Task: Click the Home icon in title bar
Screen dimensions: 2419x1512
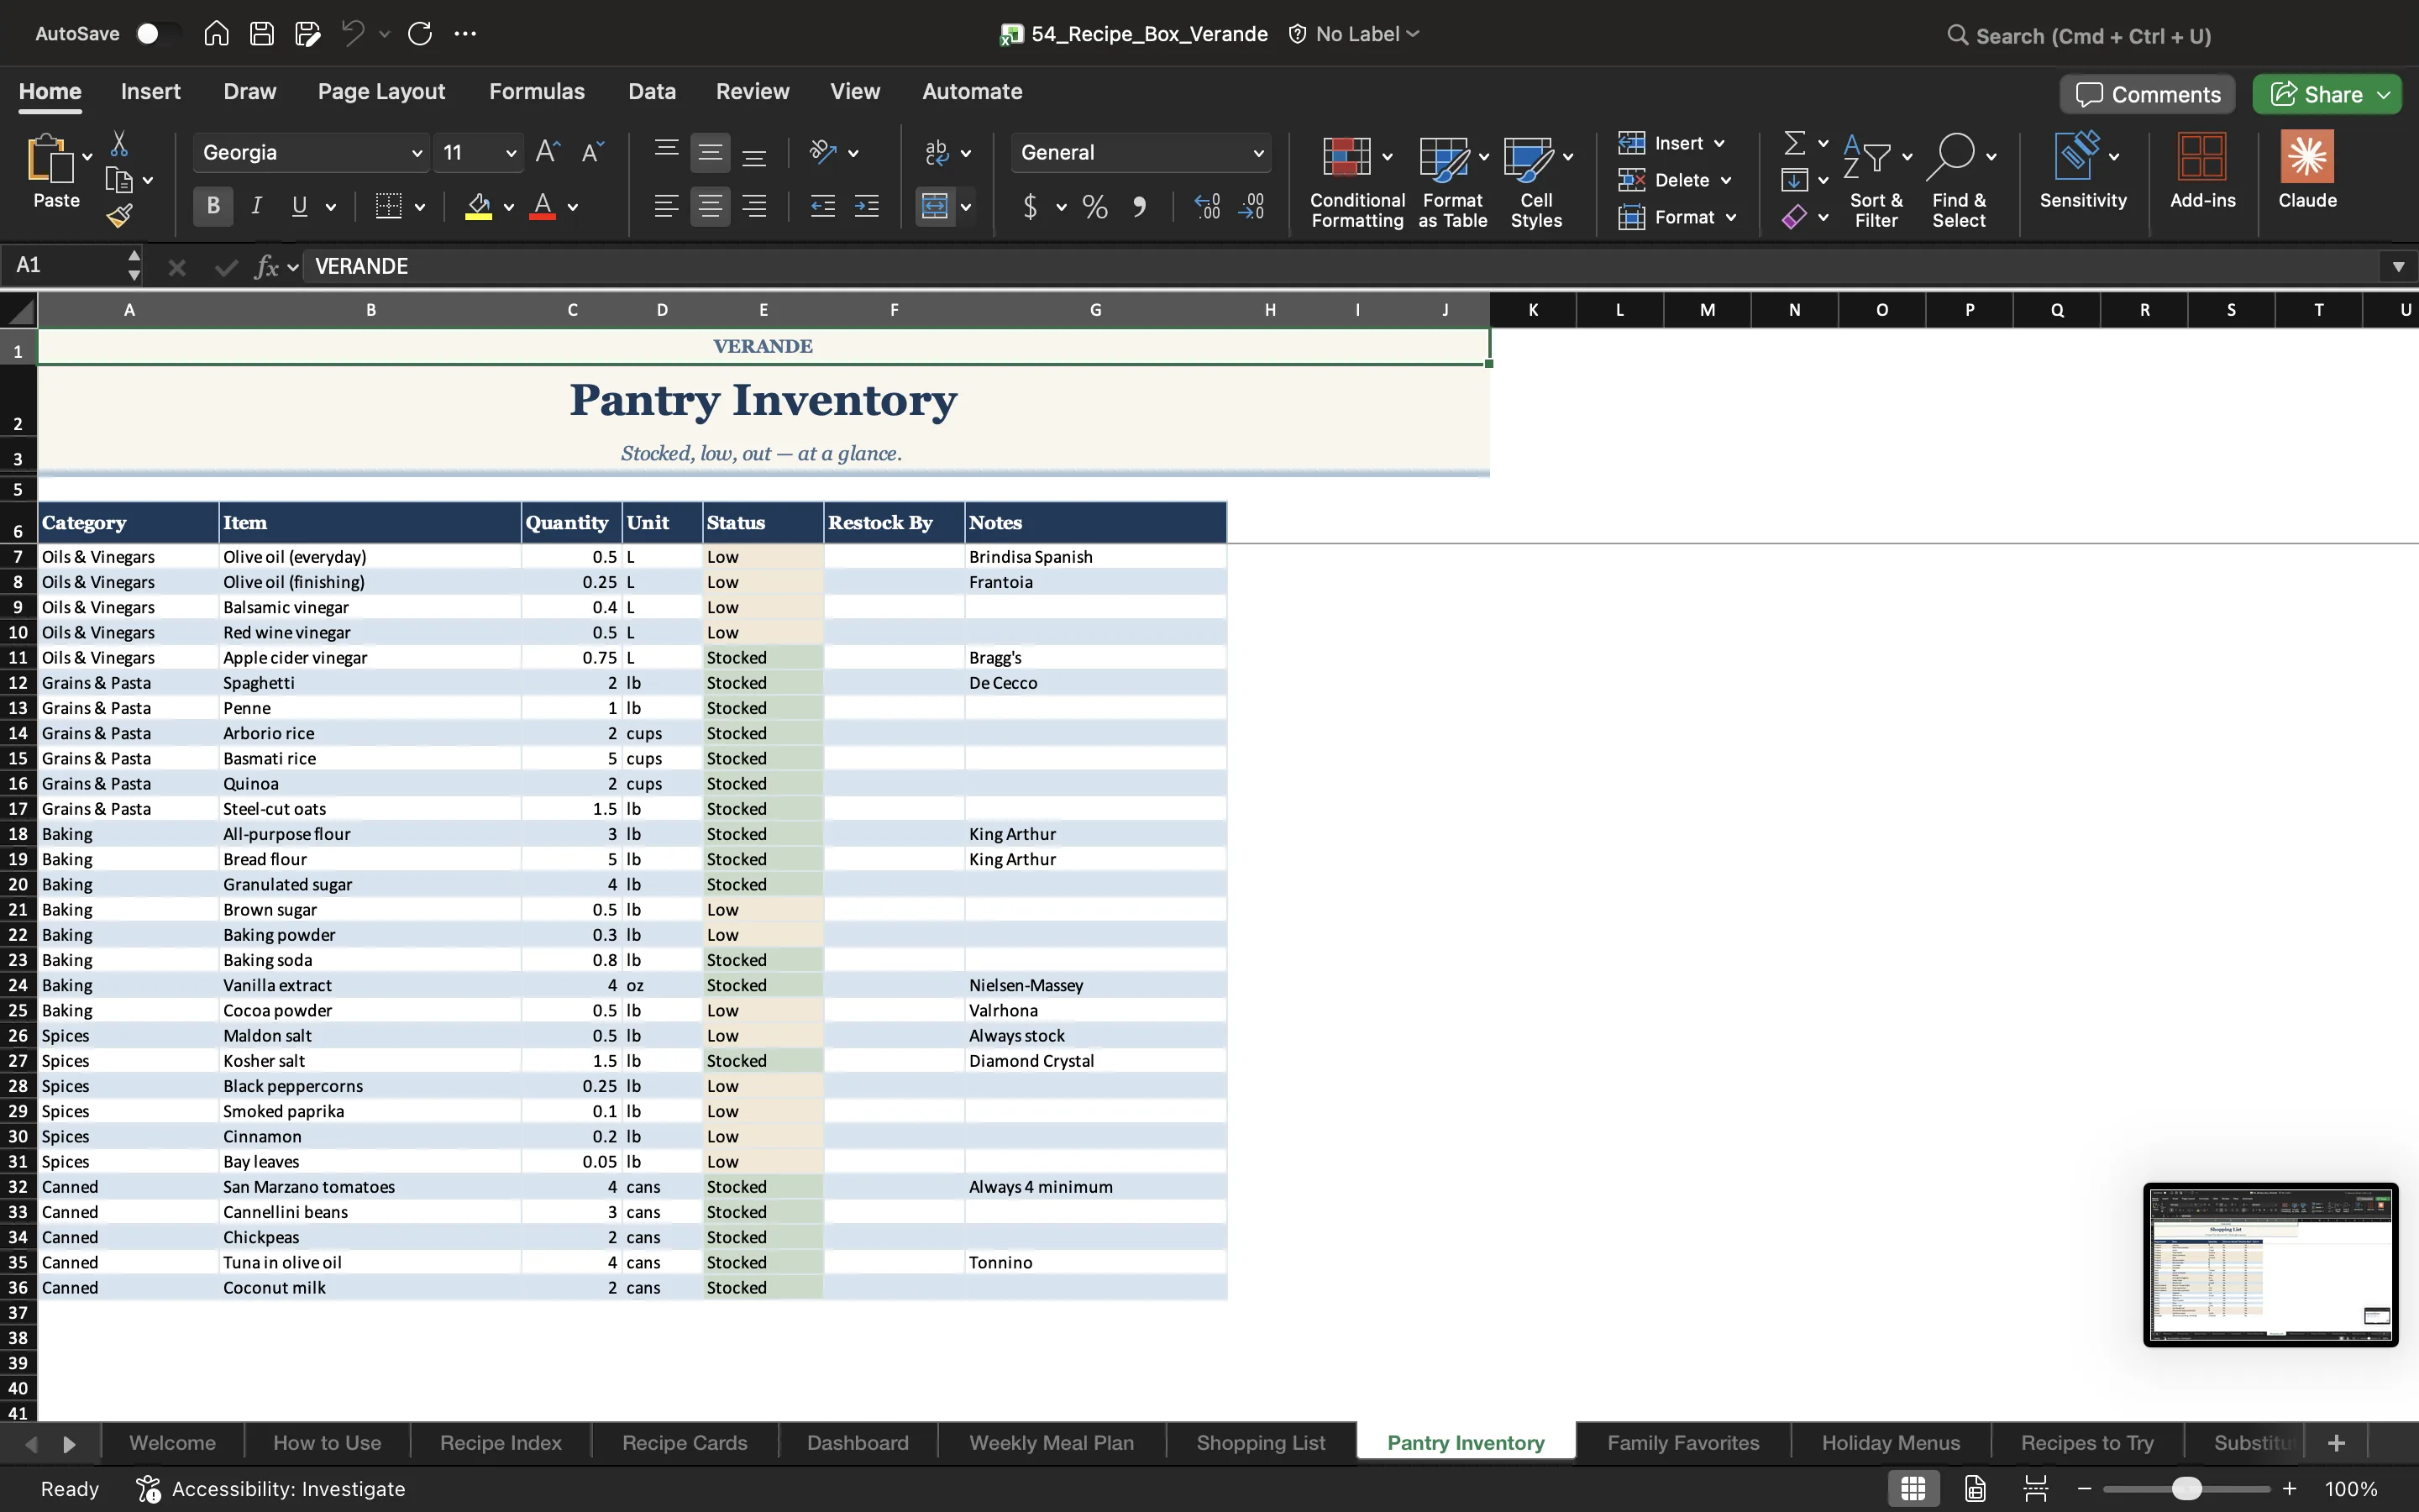Action: pos(216,33)
